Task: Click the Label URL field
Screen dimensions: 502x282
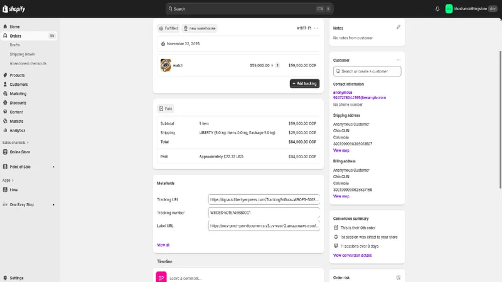Action: pyautogui.click(x=264, y=226)
